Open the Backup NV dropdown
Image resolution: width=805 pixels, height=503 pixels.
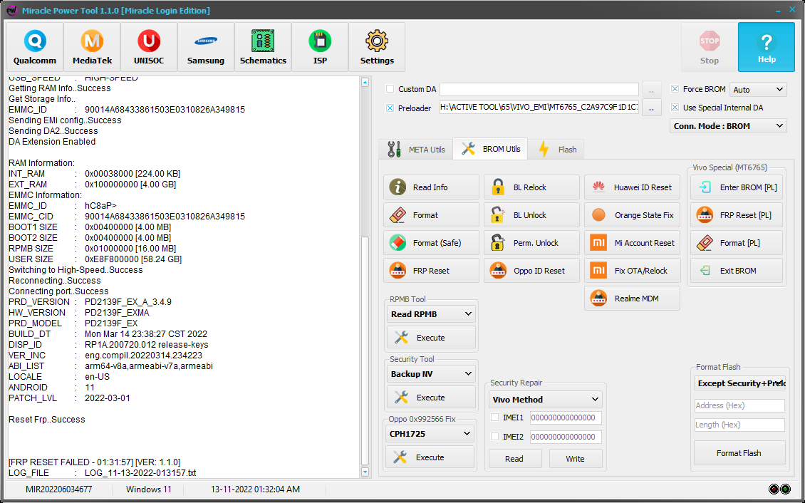[431, 373]
